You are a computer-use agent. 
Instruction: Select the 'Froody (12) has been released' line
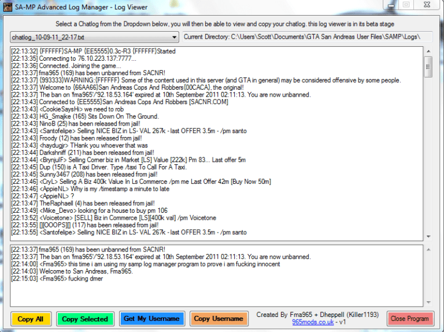click(x=76, y=138)
